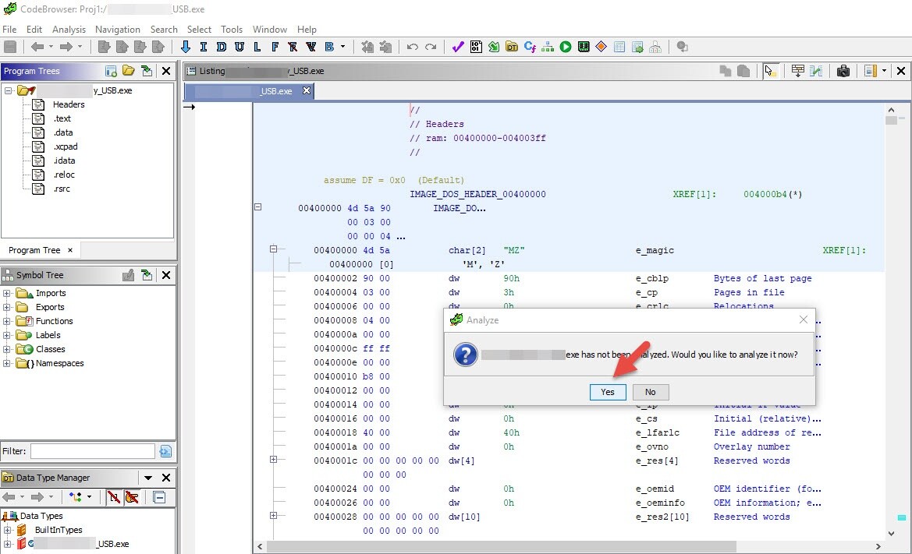Expand the Functions folder in Symbol Tree
The width and height of the screenshot is (912, 554).
pyautogui.click(x=7, y=321)
